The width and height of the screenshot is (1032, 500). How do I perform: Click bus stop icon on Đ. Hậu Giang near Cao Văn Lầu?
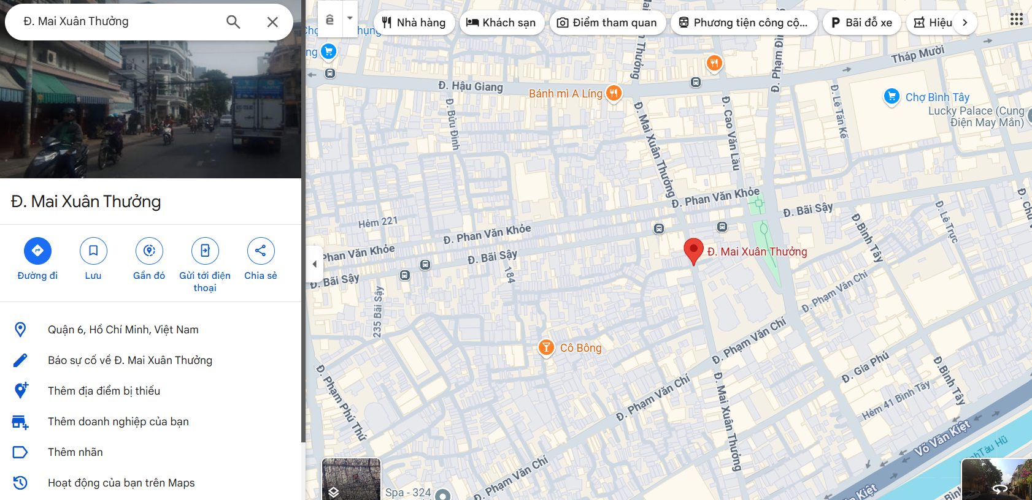(696, 82)
